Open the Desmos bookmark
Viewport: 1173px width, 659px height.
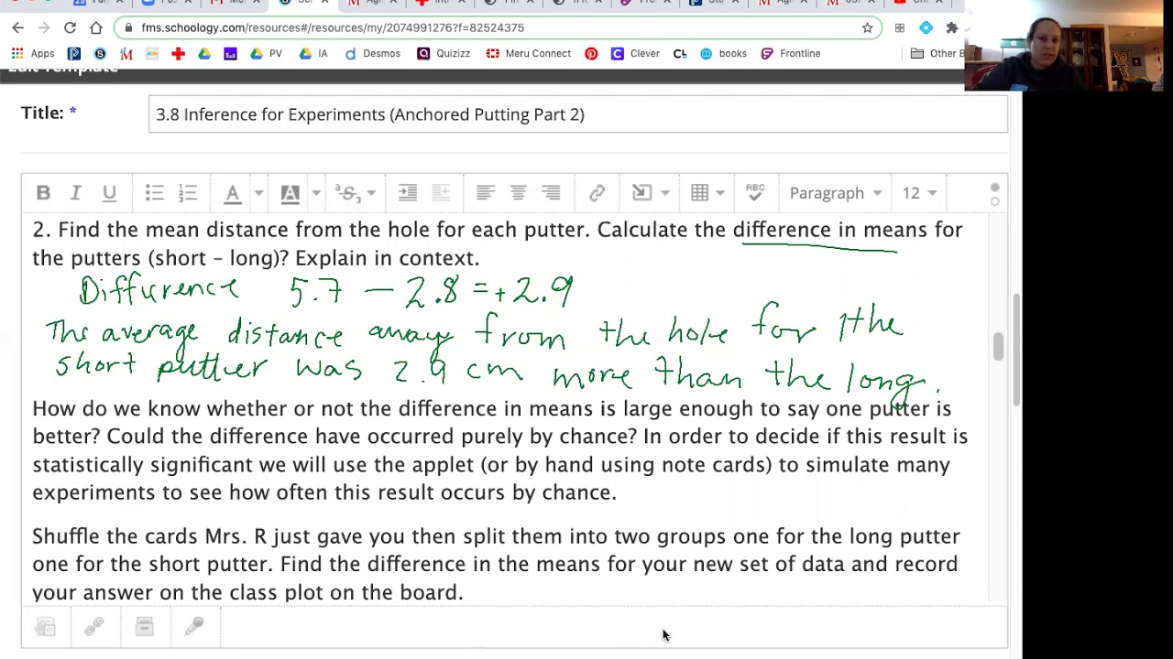pyautogui.click(x=372, y=54)
